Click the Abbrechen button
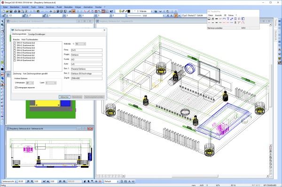This screenshot has width=282, height=187. click(64, 97)
